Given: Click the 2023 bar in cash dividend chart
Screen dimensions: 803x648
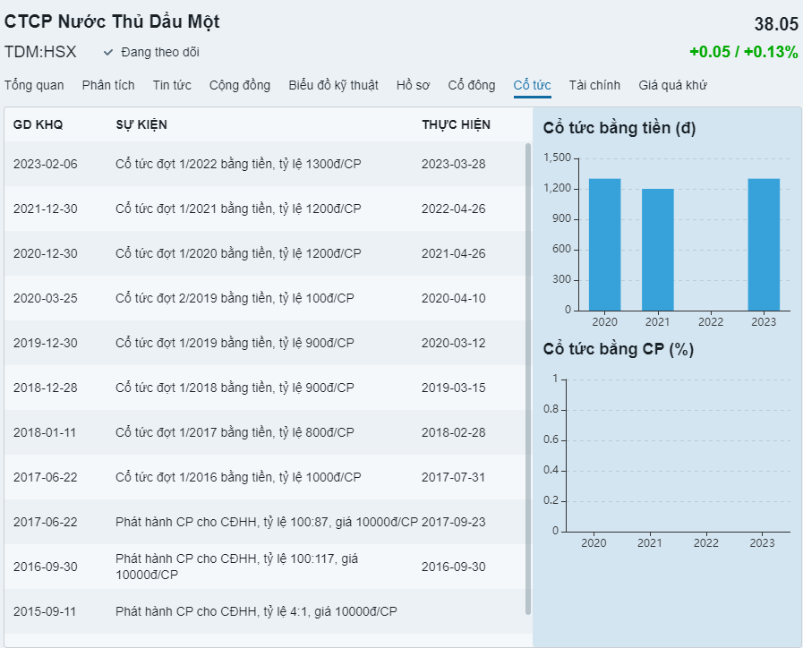Looking at the screenshot, I should click(764, 244).
